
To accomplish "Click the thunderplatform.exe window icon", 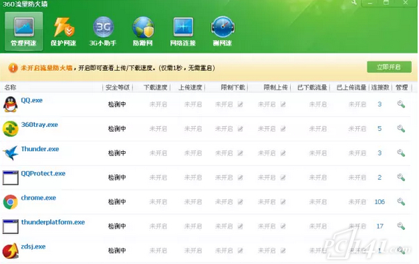I will coord(10,226).
